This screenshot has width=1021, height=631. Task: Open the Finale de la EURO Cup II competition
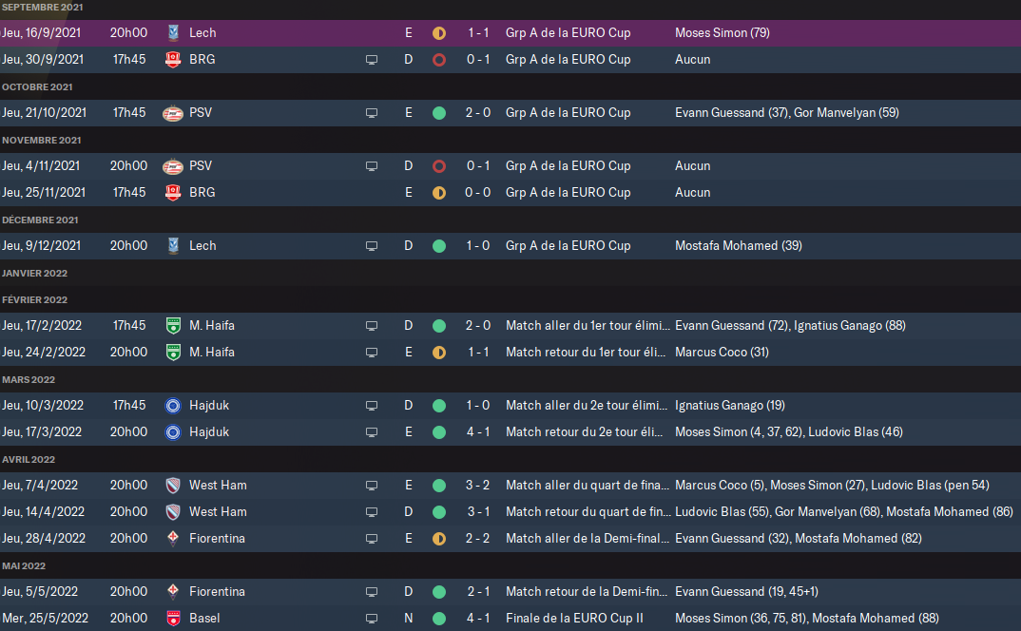(x=574, y=618)
